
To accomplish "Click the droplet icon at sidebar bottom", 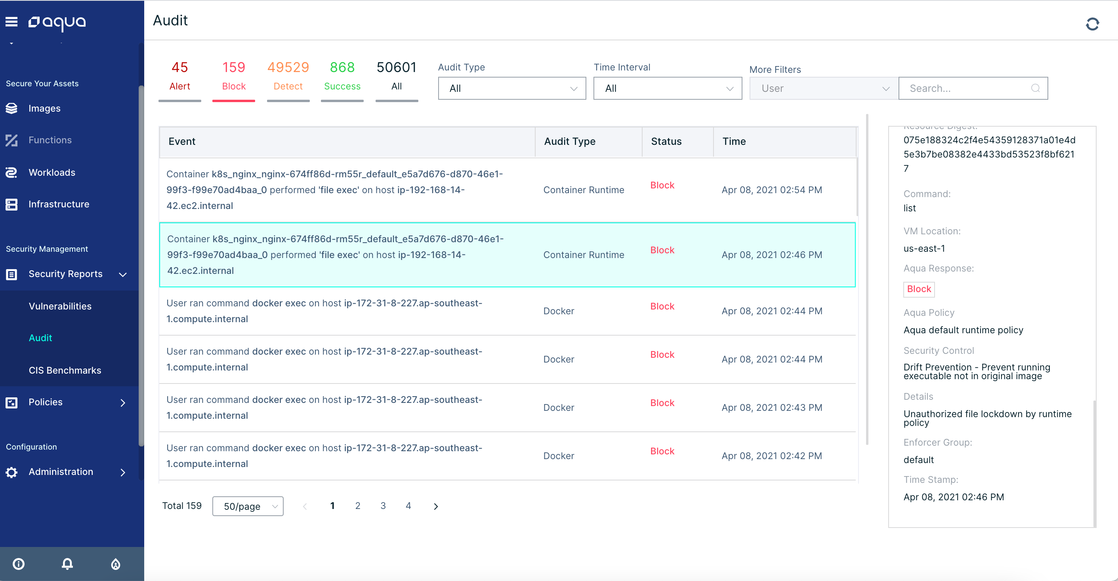I will (115, 564).
